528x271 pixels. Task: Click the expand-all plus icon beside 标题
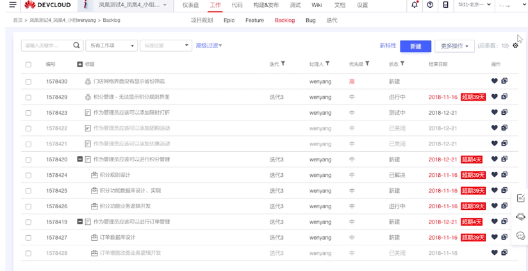[x=80, y=64]
